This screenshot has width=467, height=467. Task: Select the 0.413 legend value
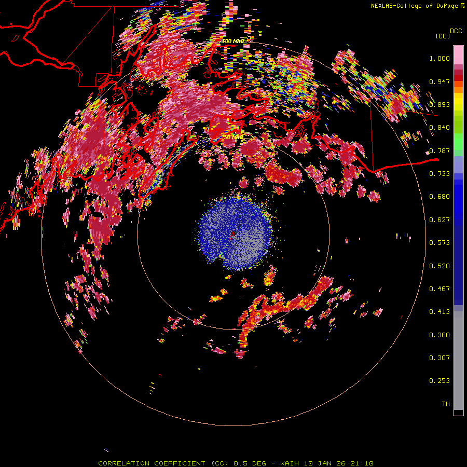point(439,312)
